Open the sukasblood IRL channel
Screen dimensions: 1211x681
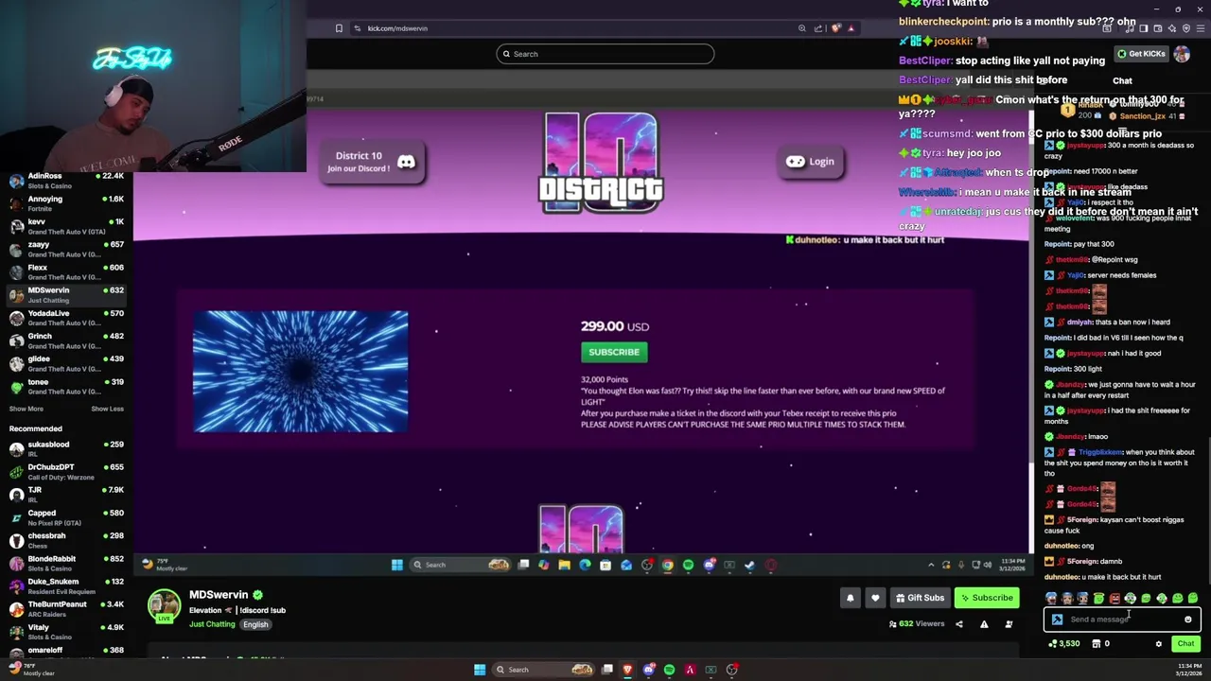[x=66, y=449]
